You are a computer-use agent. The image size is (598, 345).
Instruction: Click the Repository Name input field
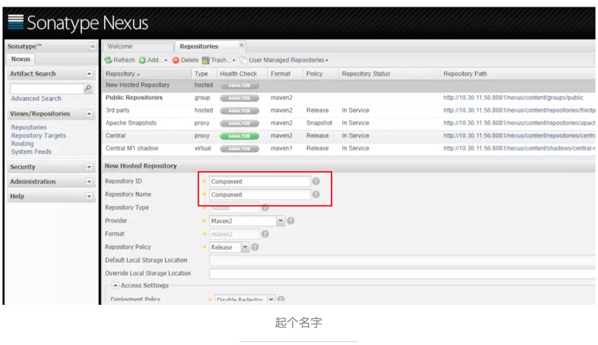[x=260, y=194]
